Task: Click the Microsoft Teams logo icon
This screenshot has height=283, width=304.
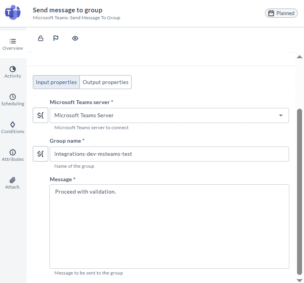Action: (13, 12)
